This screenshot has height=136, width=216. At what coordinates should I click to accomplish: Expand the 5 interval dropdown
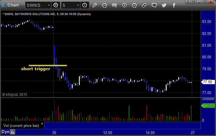78,5
